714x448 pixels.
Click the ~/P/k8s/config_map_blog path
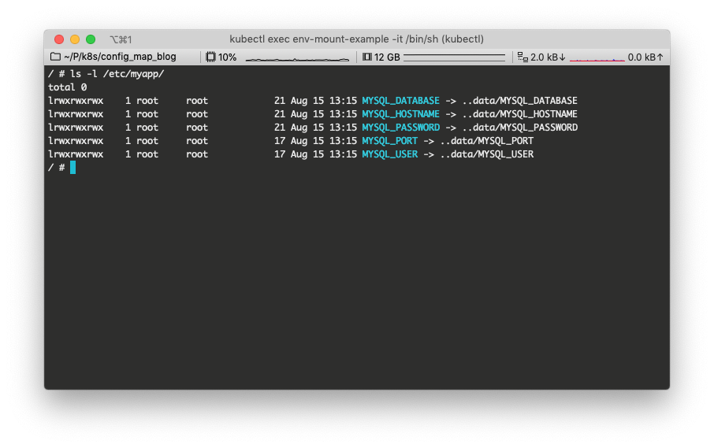[121, 57]
